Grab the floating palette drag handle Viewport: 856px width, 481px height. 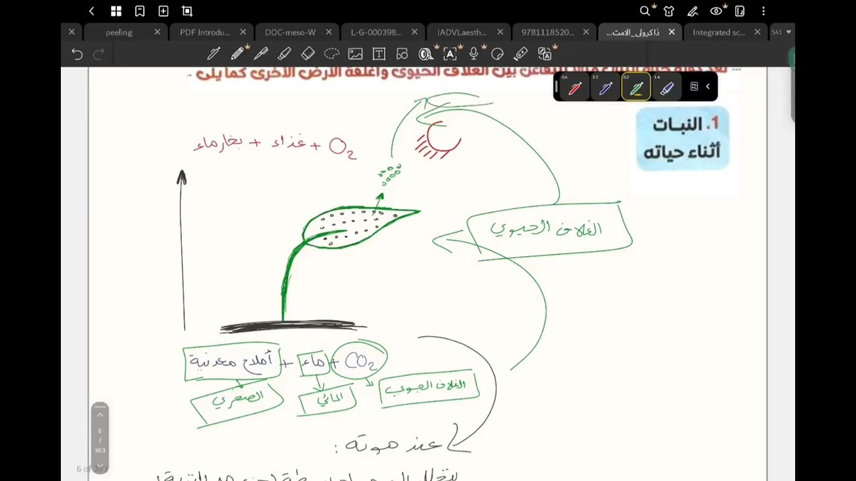[556, 87]
